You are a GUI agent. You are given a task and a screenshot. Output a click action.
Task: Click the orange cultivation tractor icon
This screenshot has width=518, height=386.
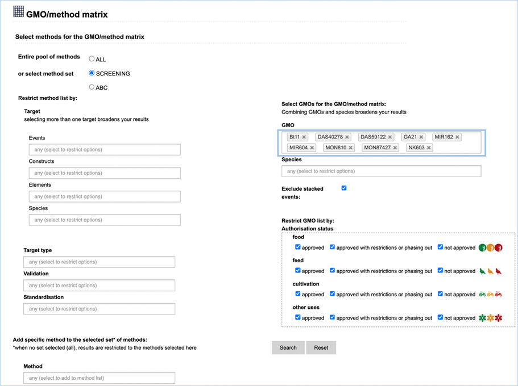tap(491, 294)
